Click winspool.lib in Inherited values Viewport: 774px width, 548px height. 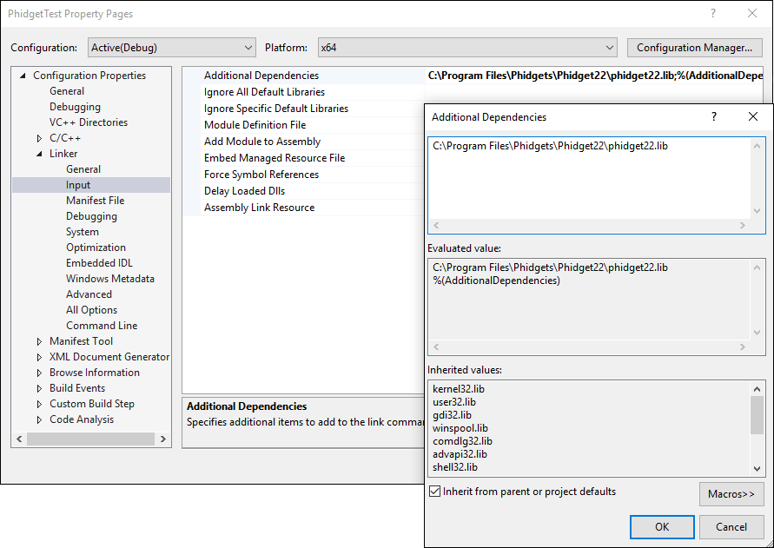pos(460,428)
